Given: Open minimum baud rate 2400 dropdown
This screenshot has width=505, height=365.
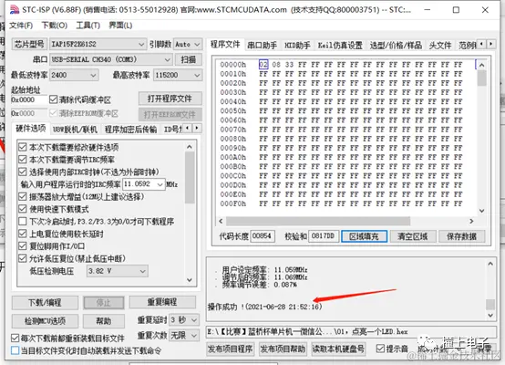Looking at the screenshot, I should coord(74,75).
